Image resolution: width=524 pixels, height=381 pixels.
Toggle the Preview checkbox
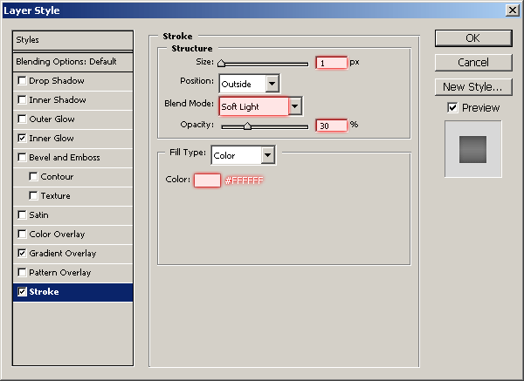pyautogui.click(x=452, y=108)
